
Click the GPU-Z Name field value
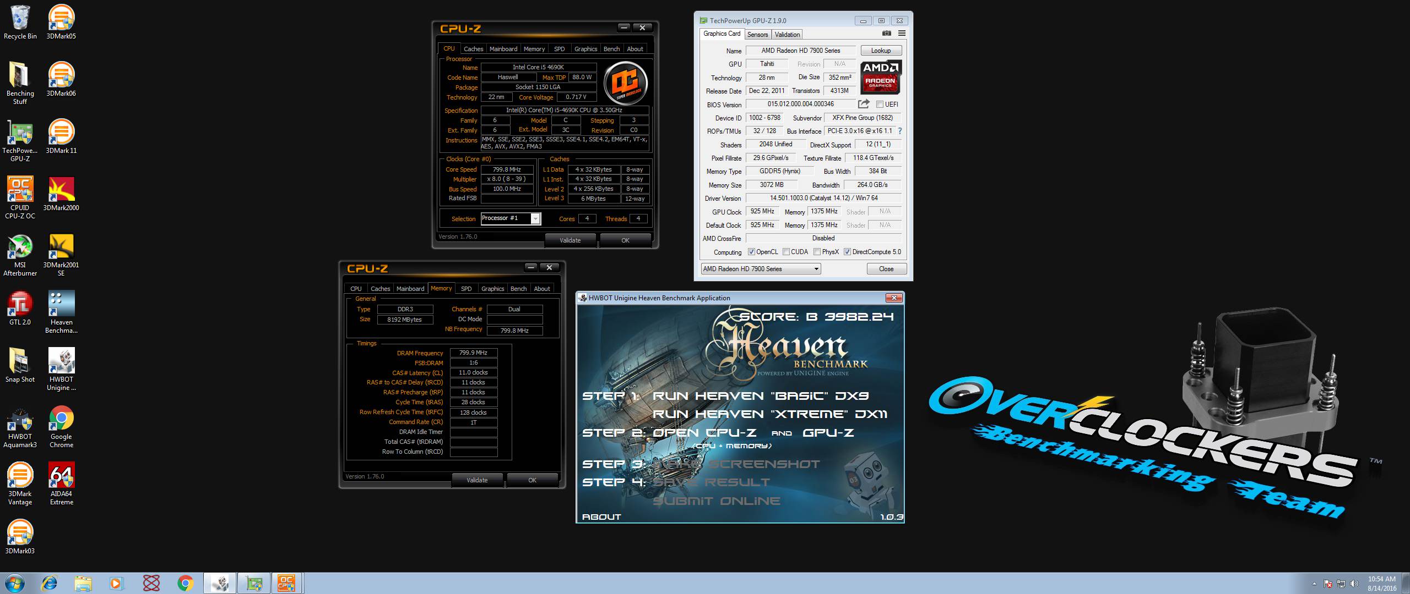[x=800, y=51]
